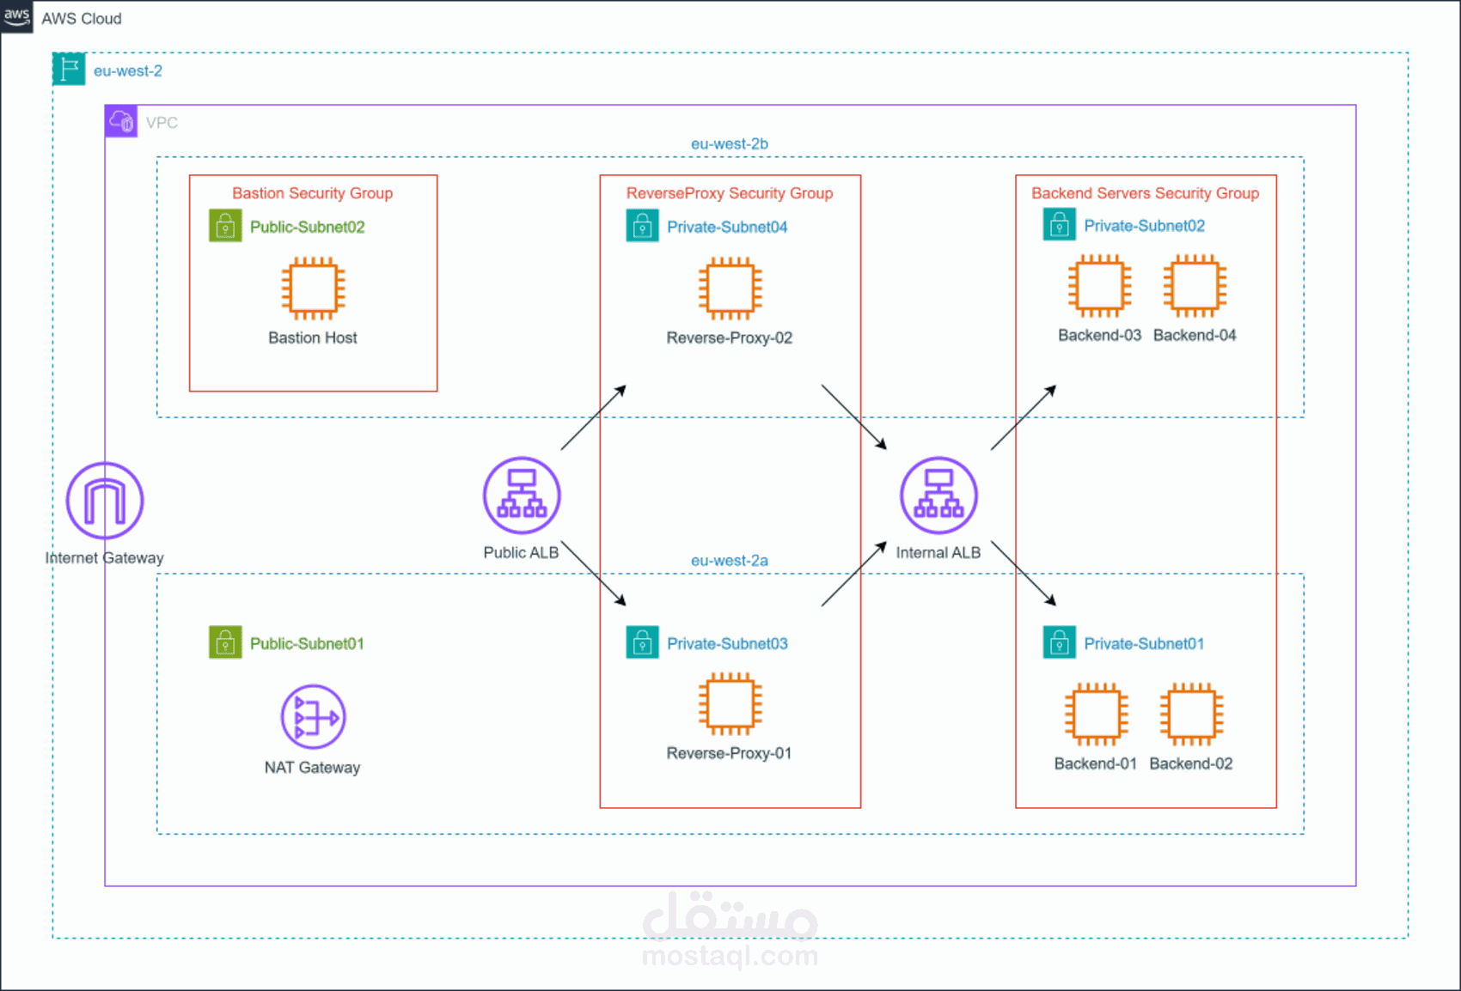Screen dimensions: 1461x991
Task: Click the Reverse-Proxy-01 instance icon
Action: tap(730, 704)
